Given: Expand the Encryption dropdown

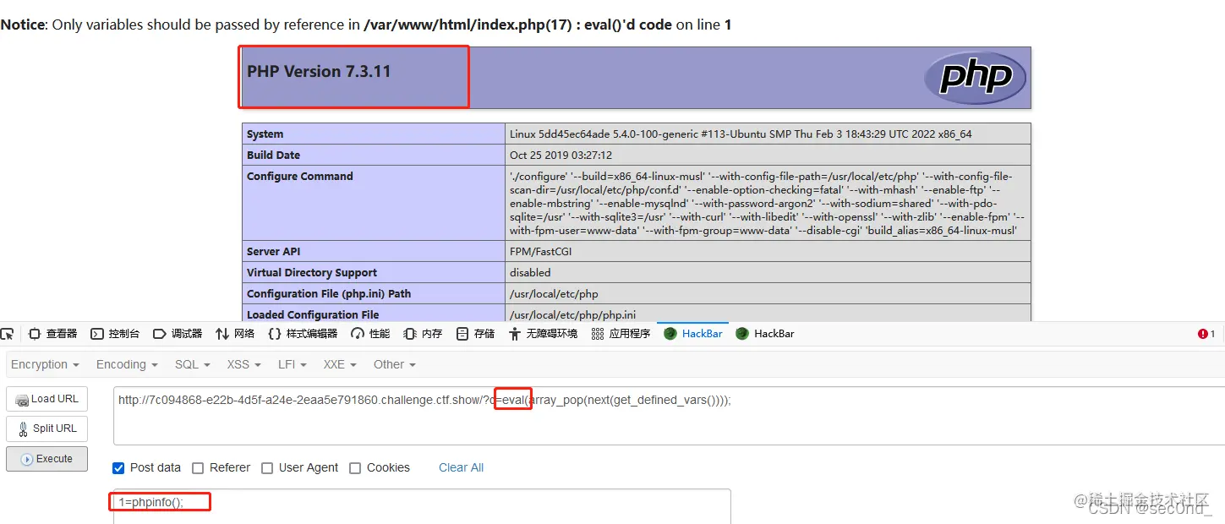Looking at the screenshot, I should point(45,364).
